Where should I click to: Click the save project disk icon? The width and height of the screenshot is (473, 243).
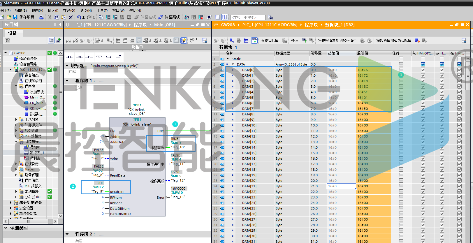(15, 17)
